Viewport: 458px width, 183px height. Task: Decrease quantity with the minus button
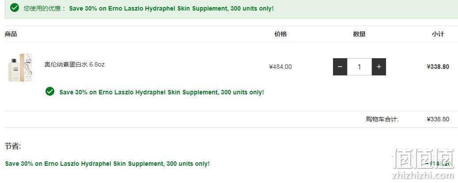point(340,67)
